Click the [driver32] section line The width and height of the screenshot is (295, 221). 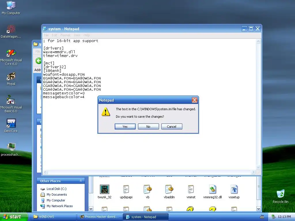54,67
